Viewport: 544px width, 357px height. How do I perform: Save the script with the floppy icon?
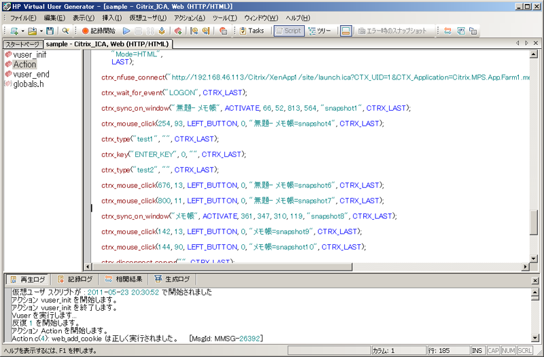coord(50,31)
